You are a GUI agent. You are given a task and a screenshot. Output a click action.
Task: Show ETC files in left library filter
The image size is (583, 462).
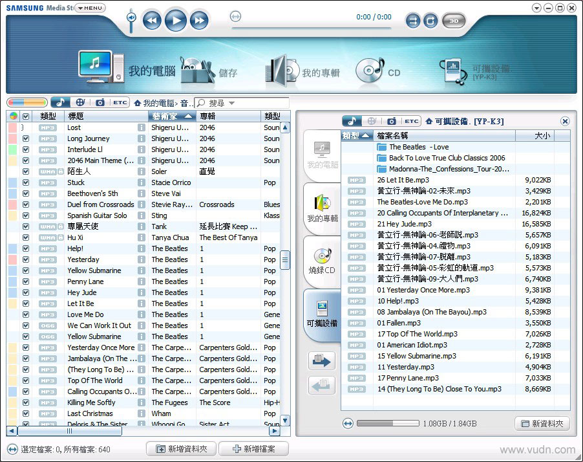point(120,102)
